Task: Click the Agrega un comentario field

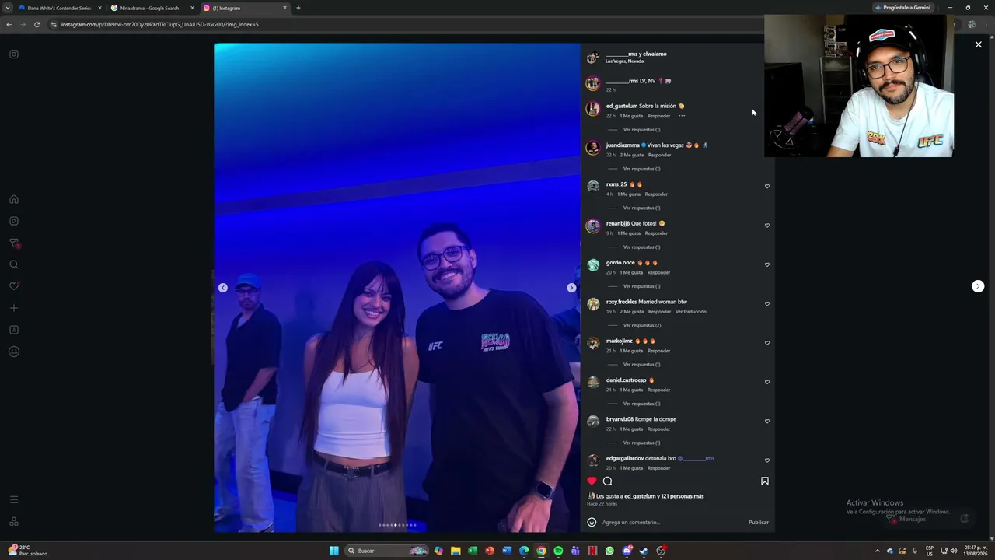Action: (672, 522)
